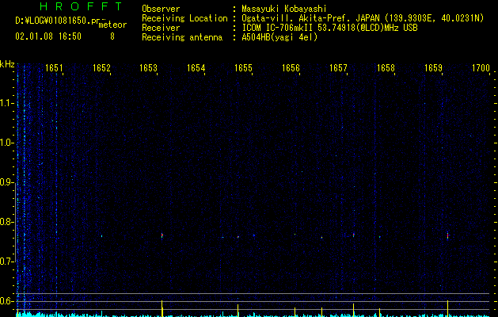Click the 1700 time axis label
Image resolution: width=498 pixels, height=317 pixels.
click(481, 68)
